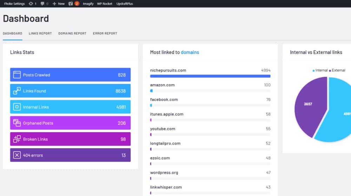This screenshot has height=196, width=351.
Task: Click the nichepursuits.com domain name
Action: pos(168,70)
